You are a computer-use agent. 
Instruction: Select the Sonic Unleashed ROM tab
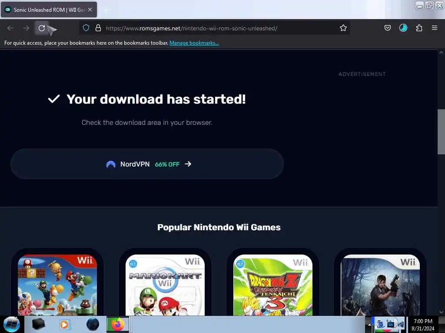pos(49,10)
